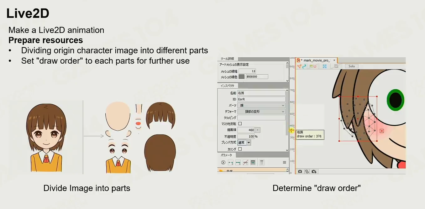Click the first green keyform add icon
The width and height of the screenshot is (425, 209).
tap(231, 162)
